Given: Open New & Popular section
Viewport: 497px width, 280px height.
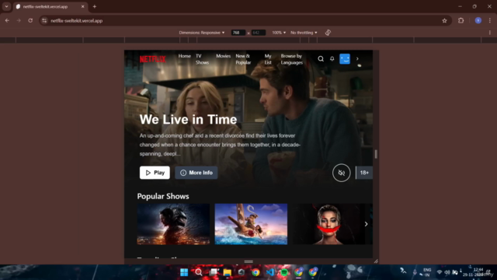Looking at the screenshot, I should (x=243, y=59).
